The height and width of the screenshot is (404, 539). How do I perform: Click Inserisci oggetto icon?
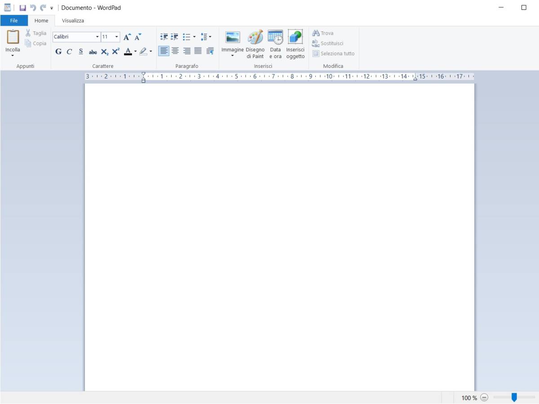click(295, 37)
